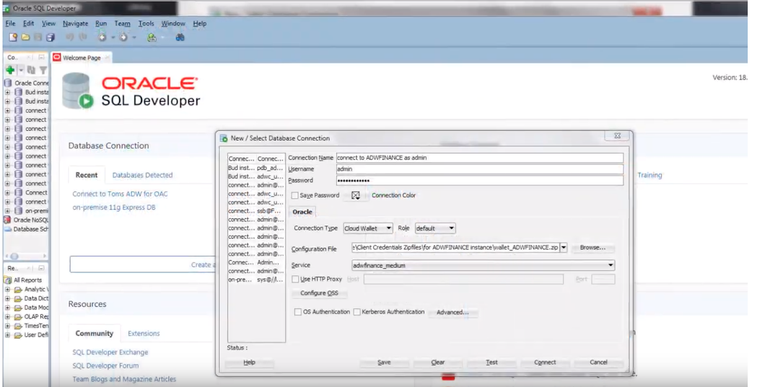Open the SQL Developer Exchange link
Viewport: 757px width, 387px height.
(x=110, y=352)
